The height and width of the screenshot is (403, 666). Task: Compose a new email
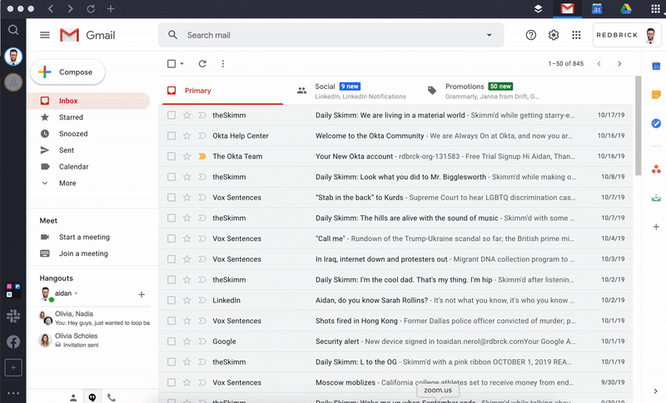[67, 72]
